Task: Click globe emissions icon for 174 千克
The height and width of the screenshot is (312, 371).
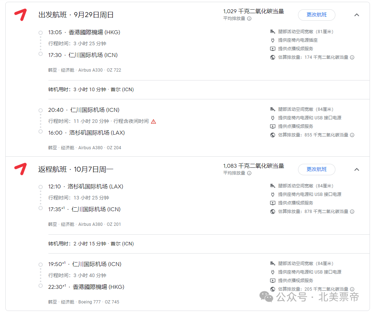Action: click(x=273, y=57)
